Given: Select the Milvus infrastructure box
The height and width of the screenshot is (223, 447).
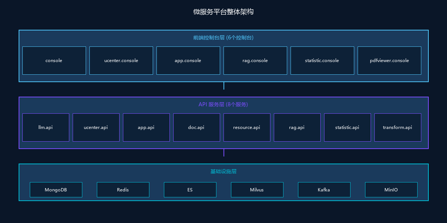Looking at the screenshot, I should pos(257,190).
